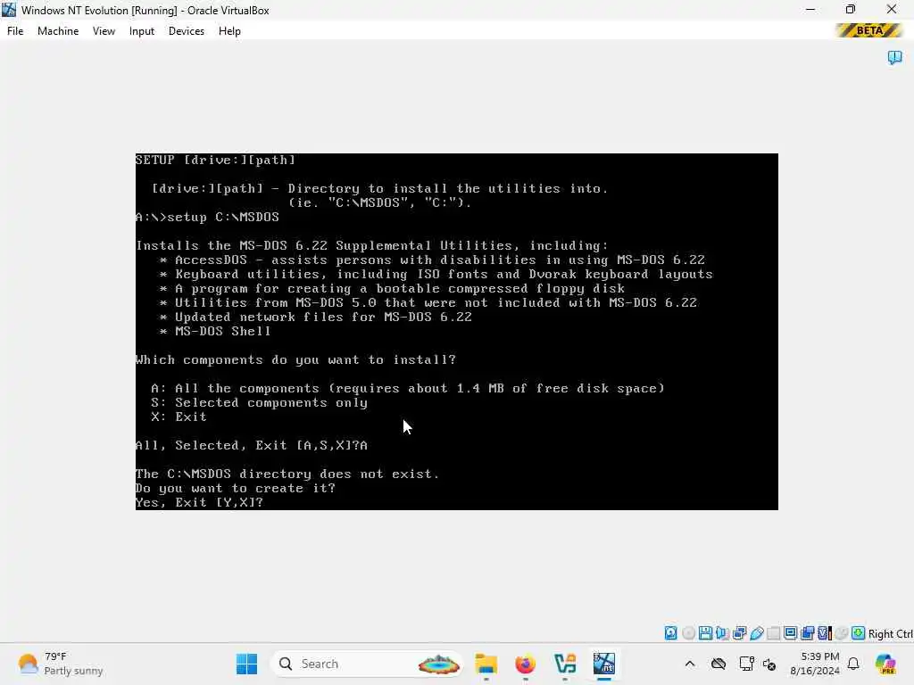Close the VirtualBox VM window
The height and width of the screenshot is (685, 914).
coord(892,10)
